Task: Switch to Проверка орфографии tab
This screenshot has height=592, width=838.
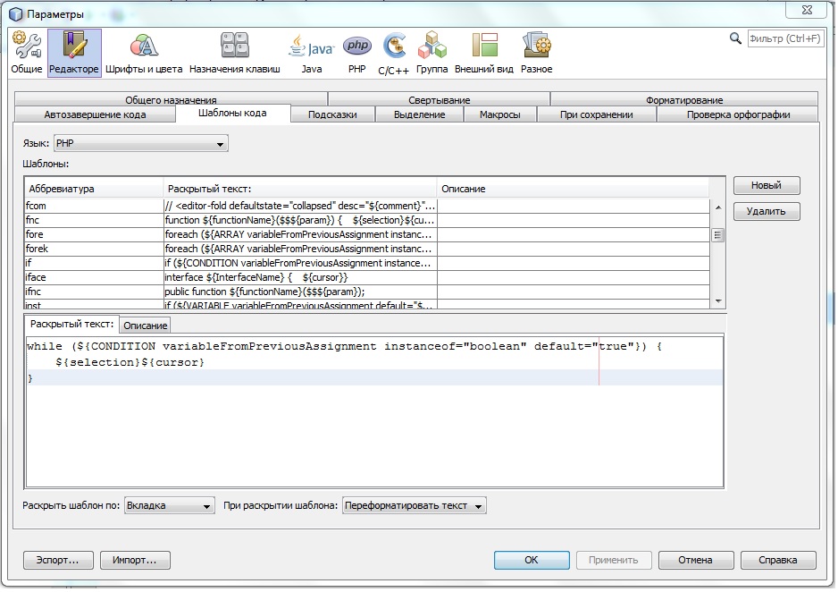Action: (x=738, y=114)
